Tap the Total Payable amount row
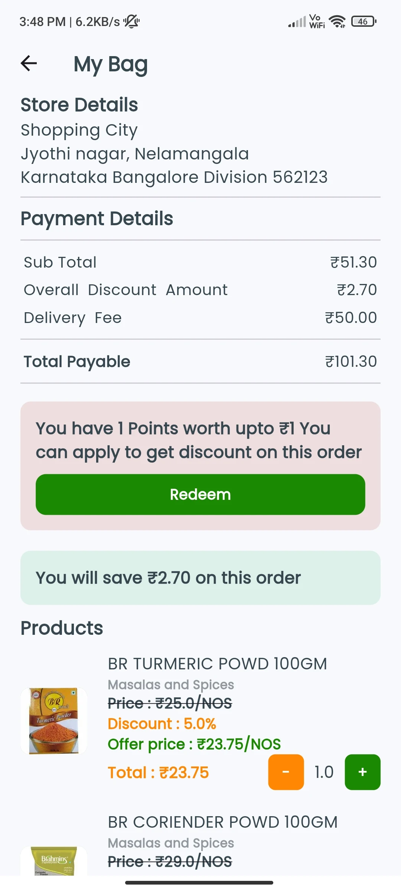401x892 pixels. click(200, 361)
